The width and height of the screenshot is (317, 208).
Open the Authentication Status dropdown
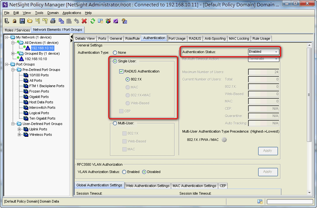264,52
